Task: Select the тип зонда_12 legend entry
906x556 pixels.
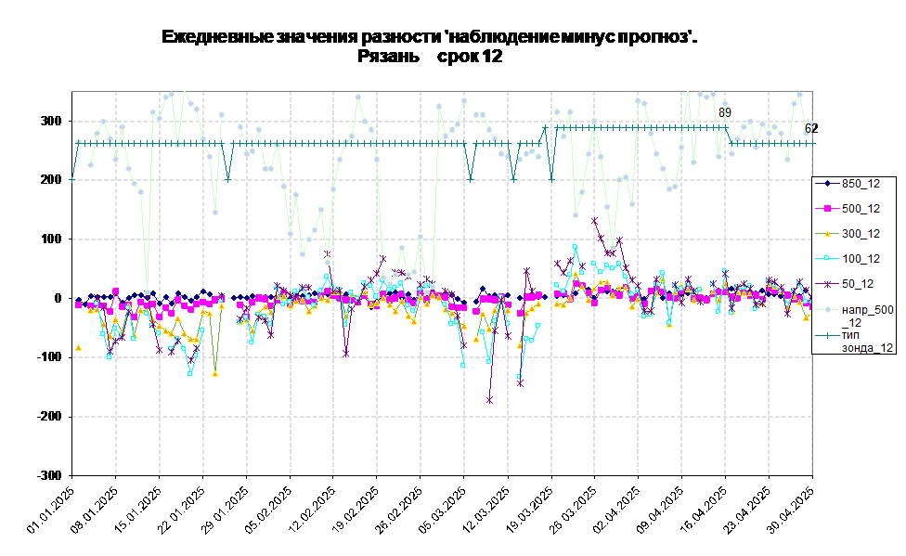Action: tap(855, 341)
